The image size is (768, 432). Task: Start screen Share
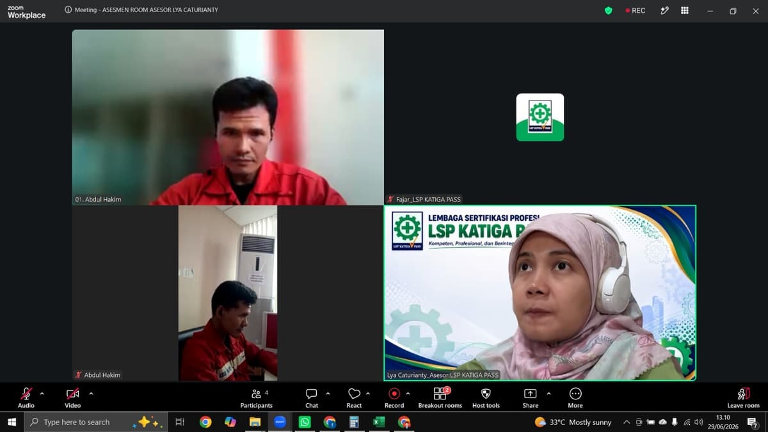click(531, 397)
